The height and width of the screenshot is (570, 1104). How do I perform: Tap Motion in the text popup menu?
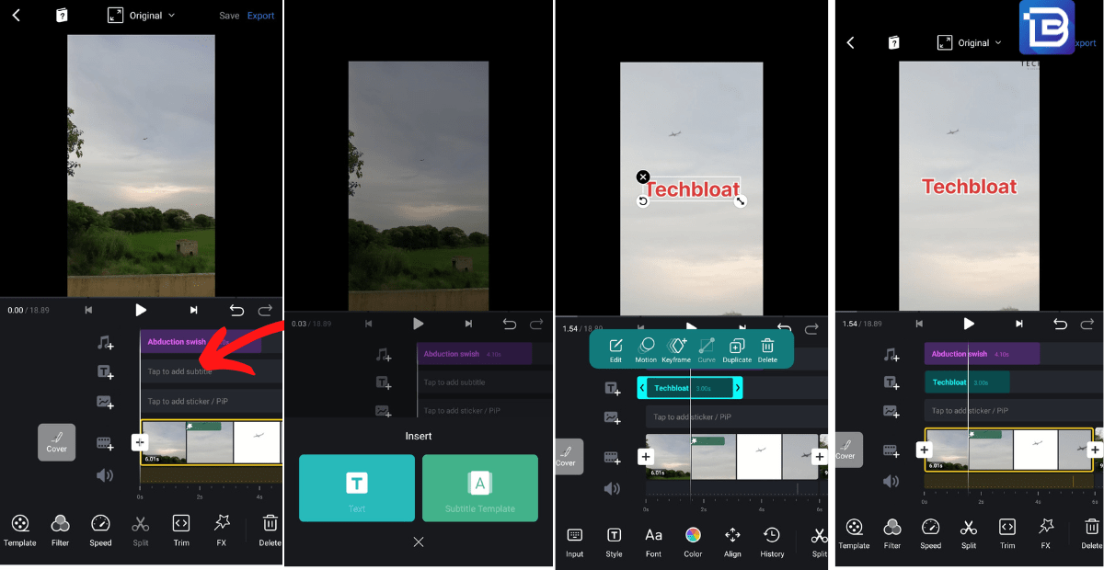646,350
